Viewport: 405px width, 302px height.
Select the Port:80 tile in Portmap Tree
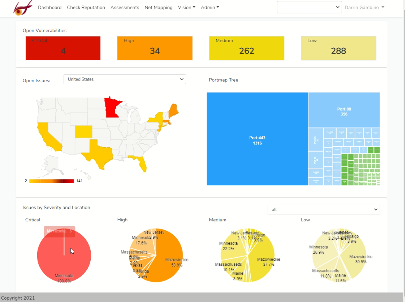344,109
